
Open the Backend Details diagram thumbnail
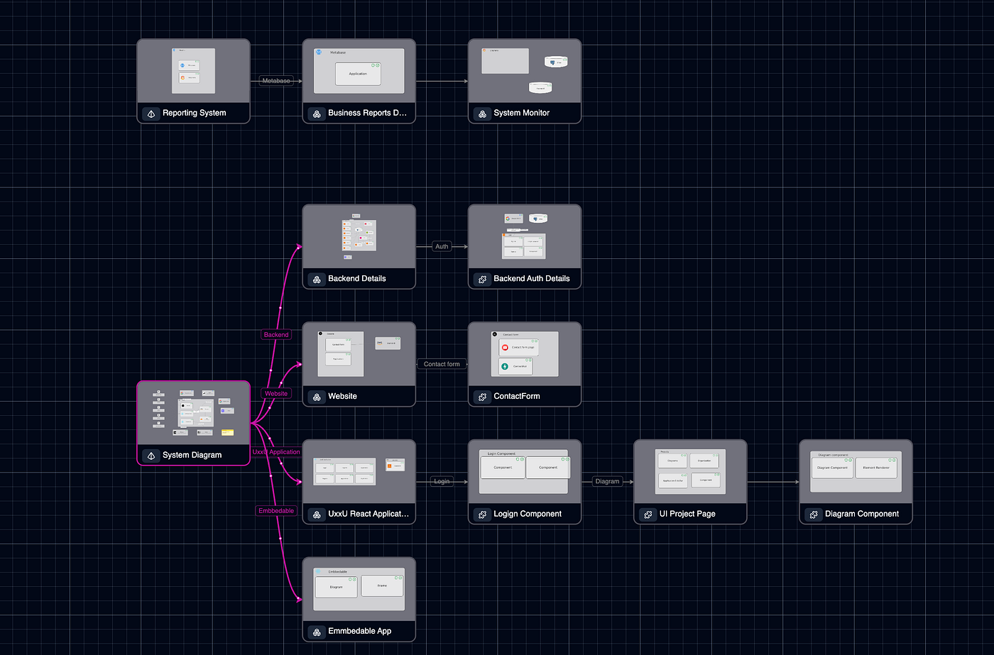[x=359, y=236]
